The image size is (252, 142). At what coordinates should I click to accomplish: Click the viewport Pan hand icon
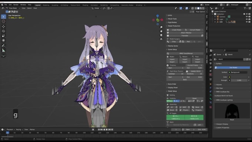pyautogui.click(x=161, y=31)
